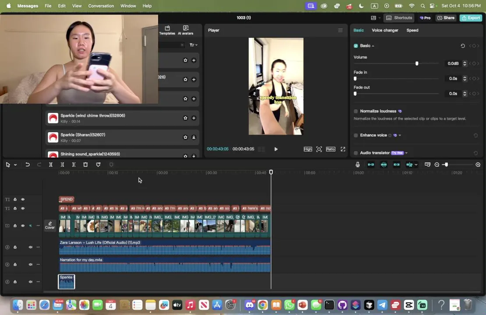The image size is (486, 315).
Task: Collapse the Basic section arrow
Action: point(373,46)
